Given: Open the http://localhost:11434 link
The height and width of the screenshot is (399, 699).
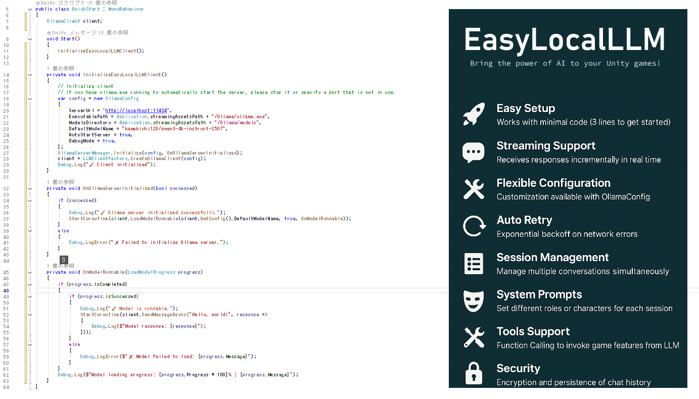Looking at the screenshot, I should click(137, 111).
